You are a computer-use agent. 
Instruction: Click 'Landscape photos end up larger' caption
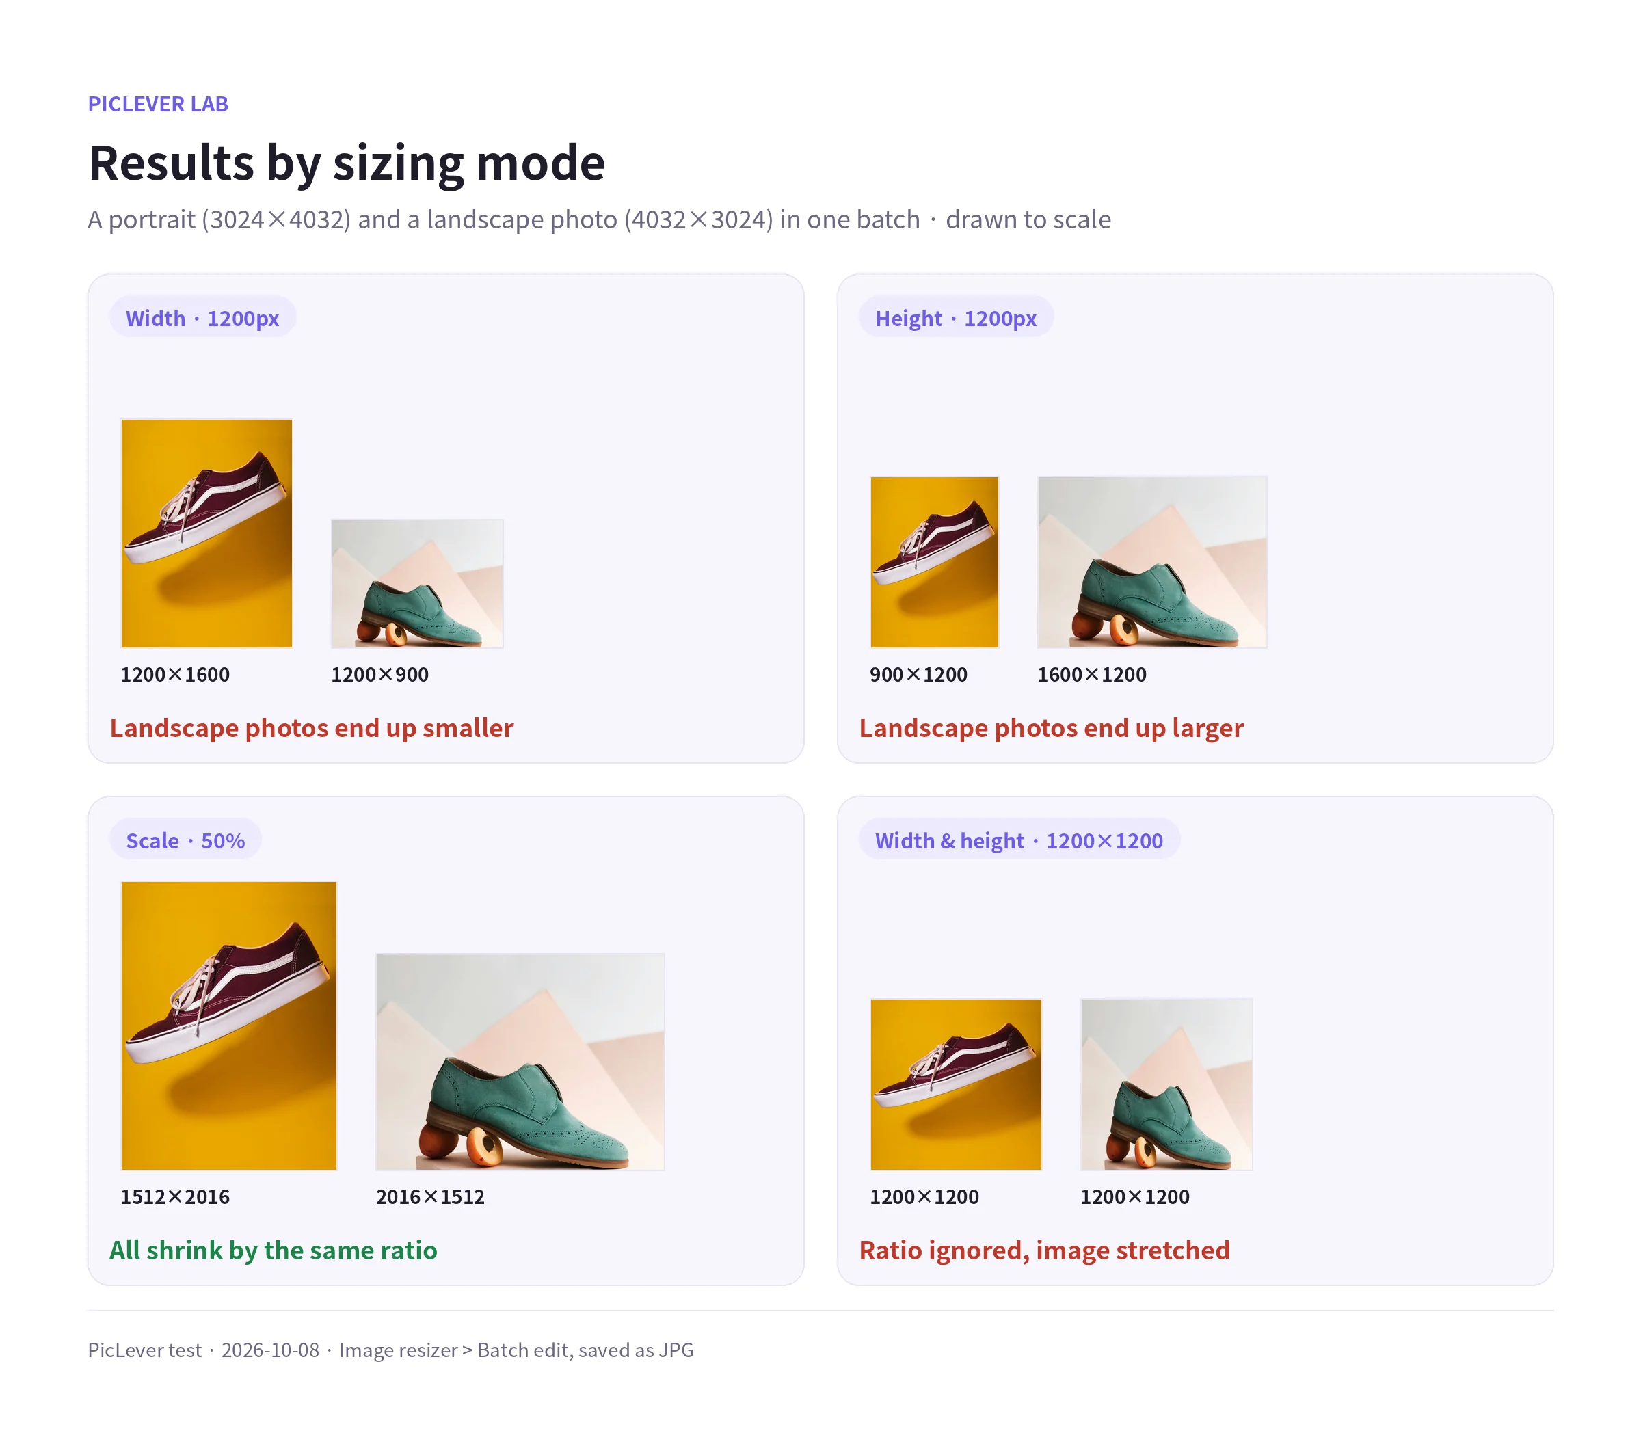click(1051, 727)
